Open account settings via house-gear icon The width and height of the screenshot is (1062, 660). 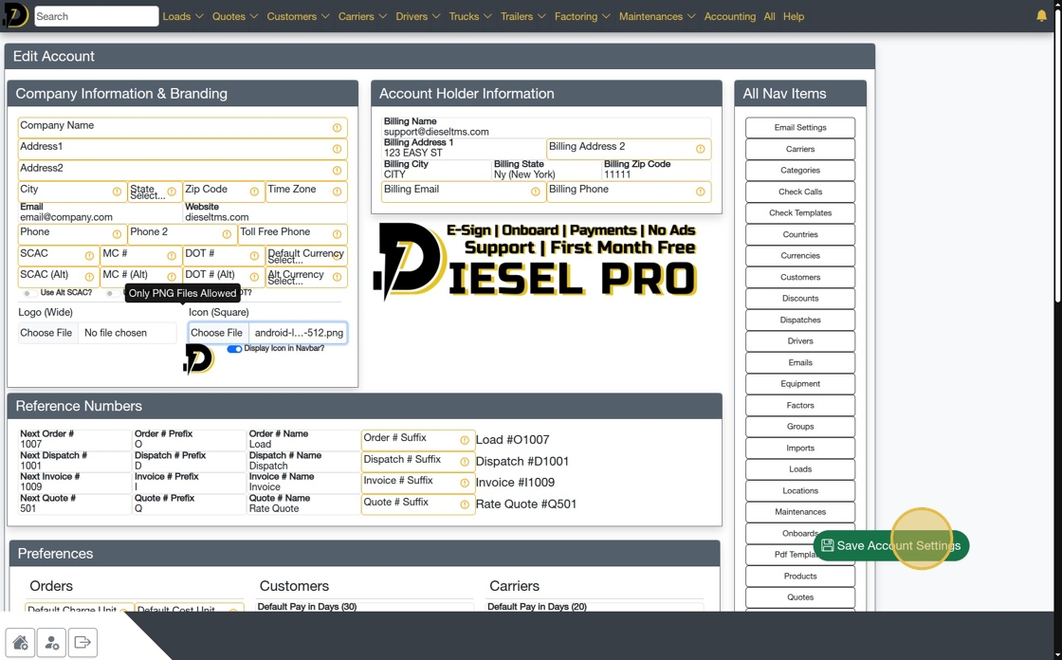point(20,642)
